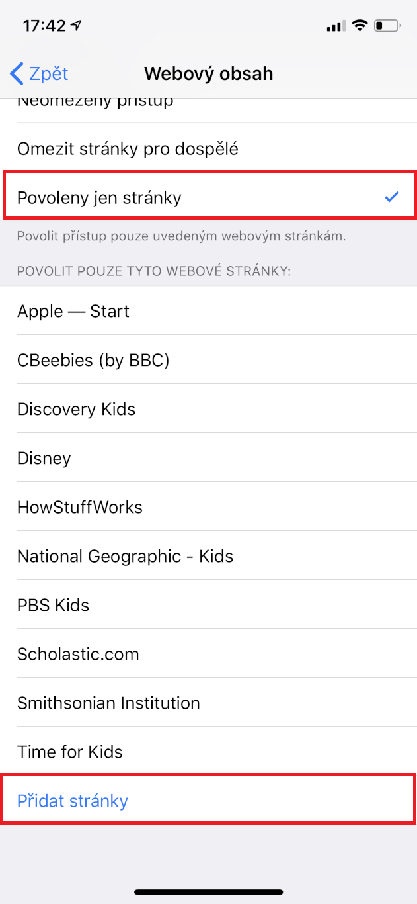Tap the Disney website row
The width and height of the screenshot is (417, 904).
point(44,458)
